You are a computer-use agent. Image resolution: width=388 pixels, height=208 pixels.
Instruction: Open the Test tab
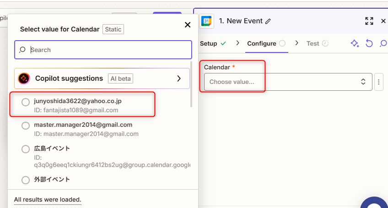tap(313, 43)
